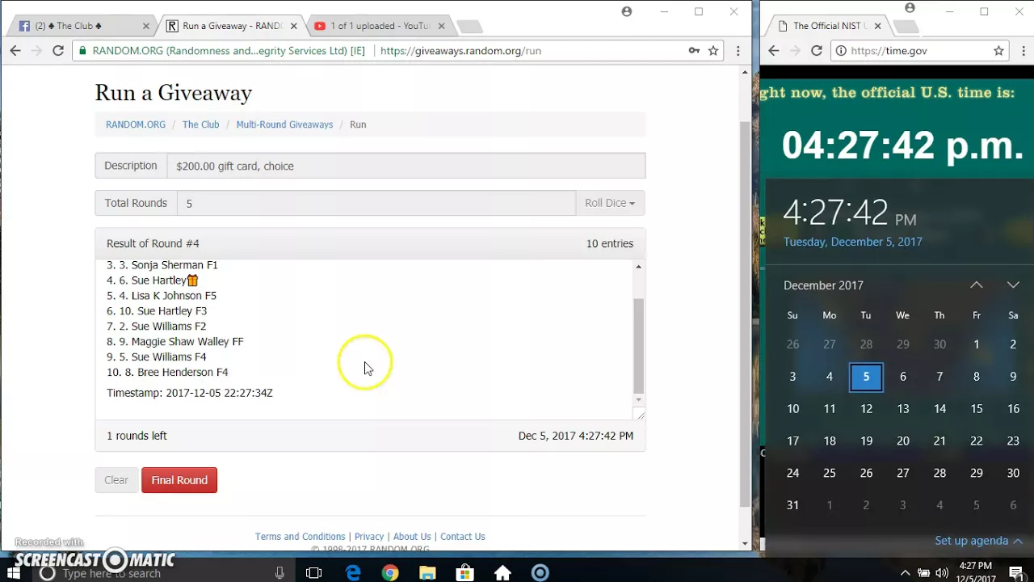
Task: Bookmark the time.gov page with star
Action: (998, 50)
